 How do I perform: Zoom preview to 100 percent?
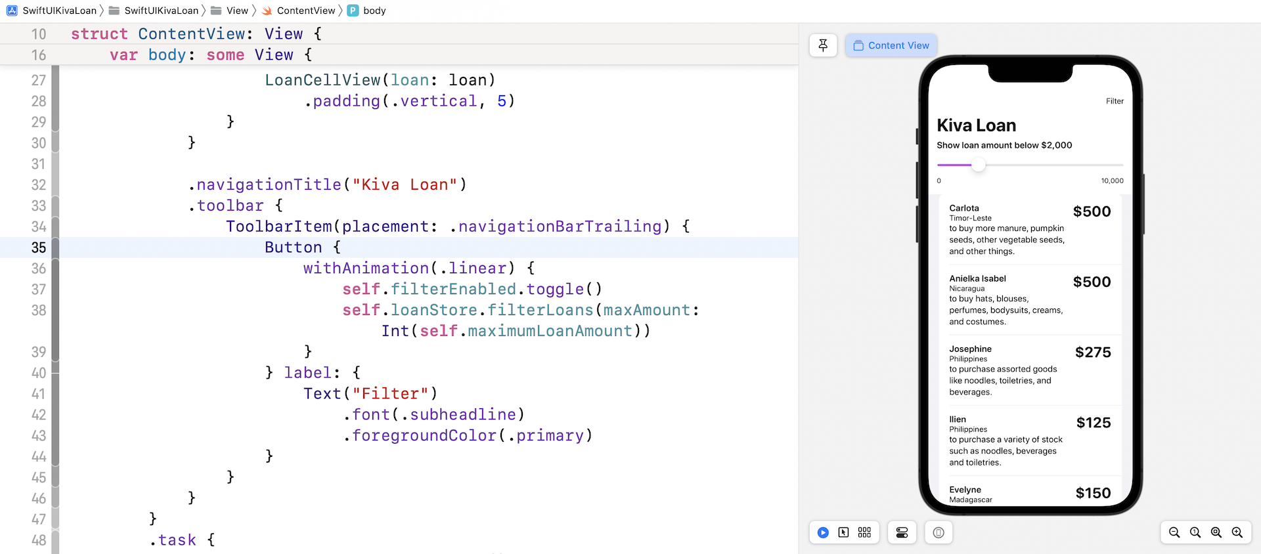pyautogui.click(x=1195, y=532)
